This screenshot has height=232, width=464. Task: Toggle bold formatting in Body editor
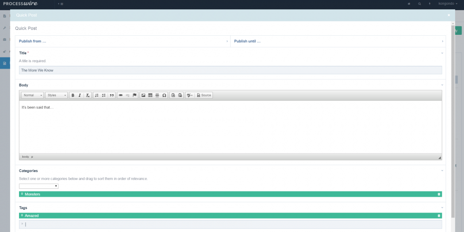coord(73,95)
